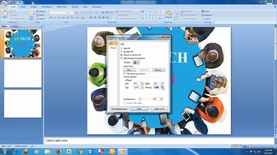277x155 pixels.
Task: Open Firefox from the taskbar
Action: pos(58,152)
